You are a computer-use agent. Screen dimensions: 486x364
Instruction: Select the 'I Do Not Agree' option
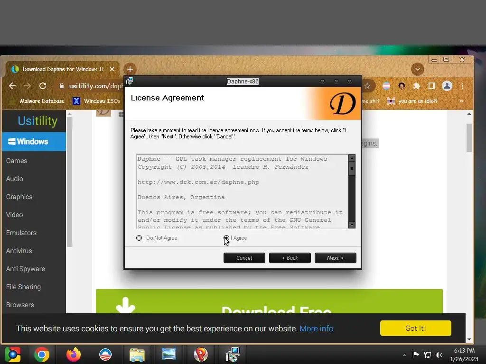pyautogui.click(x=139, y=238)
